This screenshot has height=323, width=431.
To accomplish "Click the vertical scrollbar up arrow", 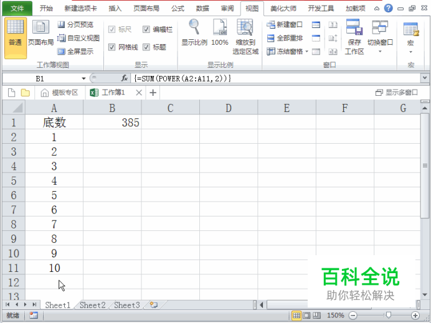I will 425,108.
